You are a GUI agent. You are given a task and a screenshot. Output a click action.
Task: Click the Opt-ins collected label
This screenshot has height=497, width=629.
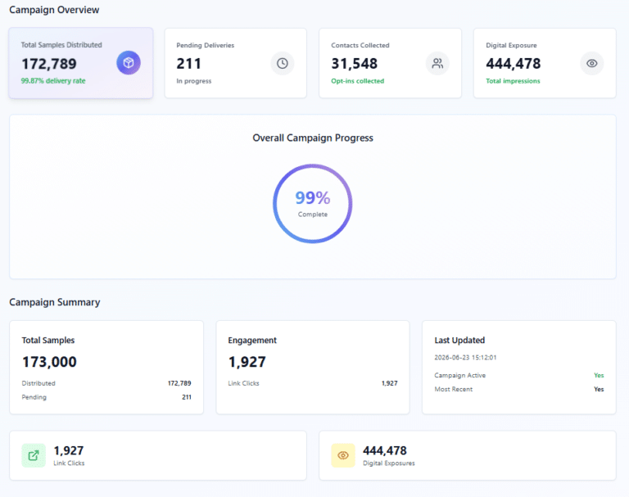(357, 81)
